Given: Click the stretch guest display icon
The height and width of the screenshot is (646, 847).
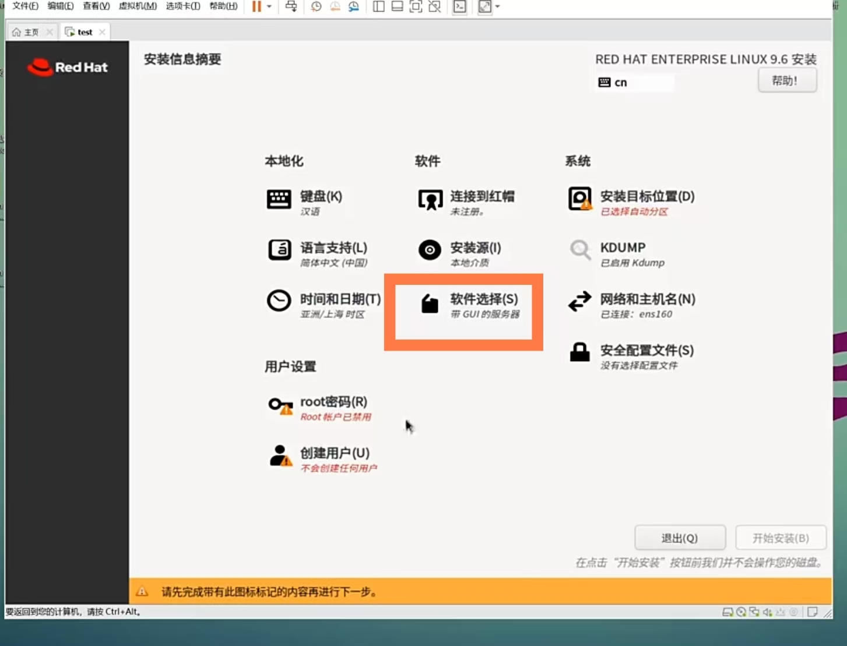Looking at the screenshot, I should pos(484,6).
